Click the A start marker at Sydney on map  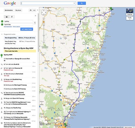click(x=65, y=124)
